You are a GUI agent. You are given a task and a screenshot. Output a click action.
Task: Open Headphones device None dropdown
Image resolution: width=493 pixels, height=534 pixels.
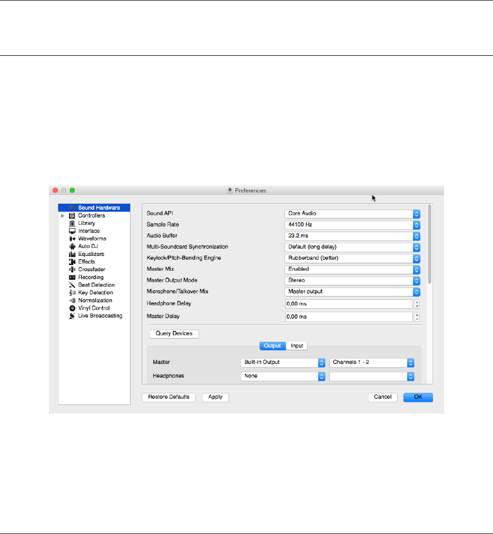pos(283,376)
